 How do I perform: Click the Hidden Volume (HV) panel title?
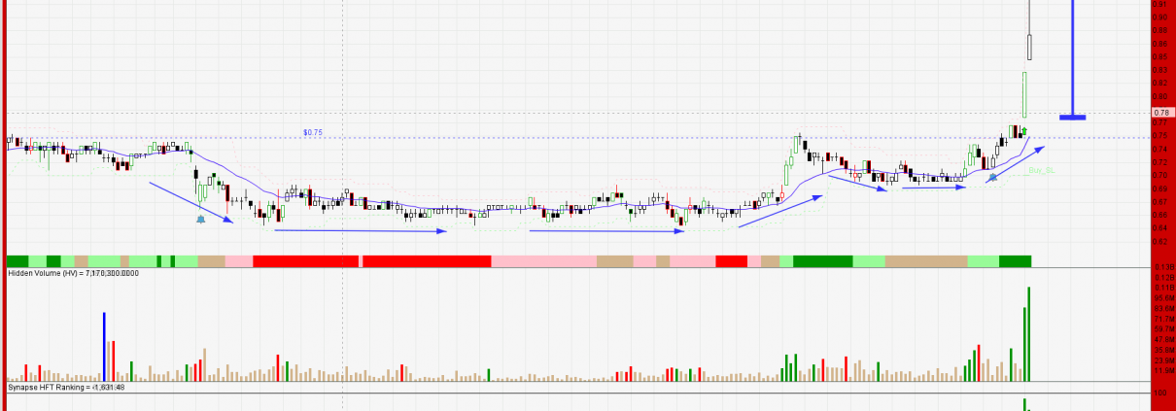[73, 274]
